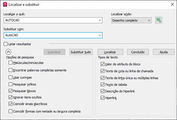The image size is (177, 120).
Task: Click the select objects icon button
Action: [x=159, y=20]
